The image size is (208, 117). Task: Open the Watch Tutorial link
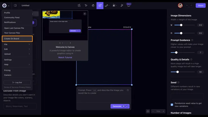(65, 57)
